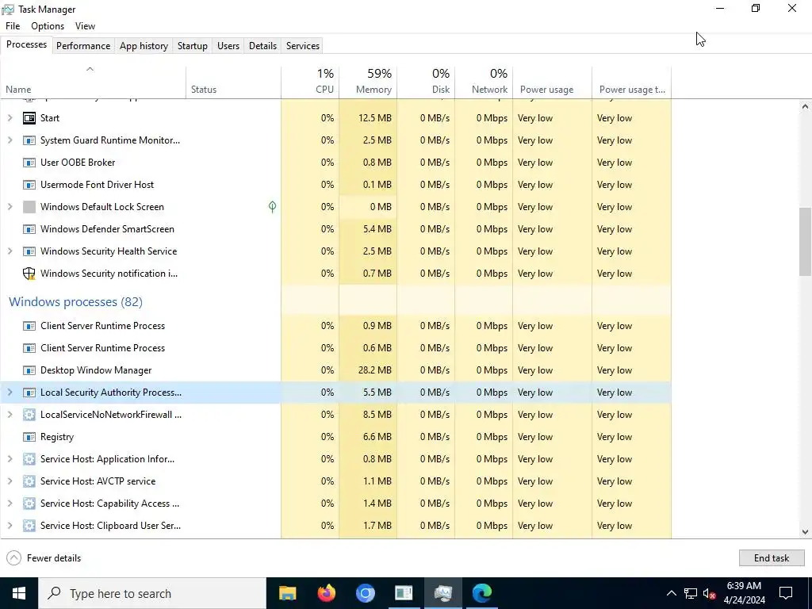Click the taskbar clock showing 6:39 AM
812x609 pixels.
(744, 593)
